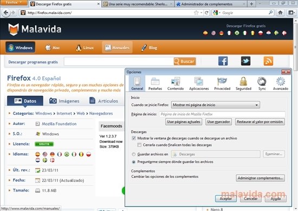Switch to Descargar Firefox gratis browser tab
This screenshot has height=211, width=298.
[x=65, y=4]
